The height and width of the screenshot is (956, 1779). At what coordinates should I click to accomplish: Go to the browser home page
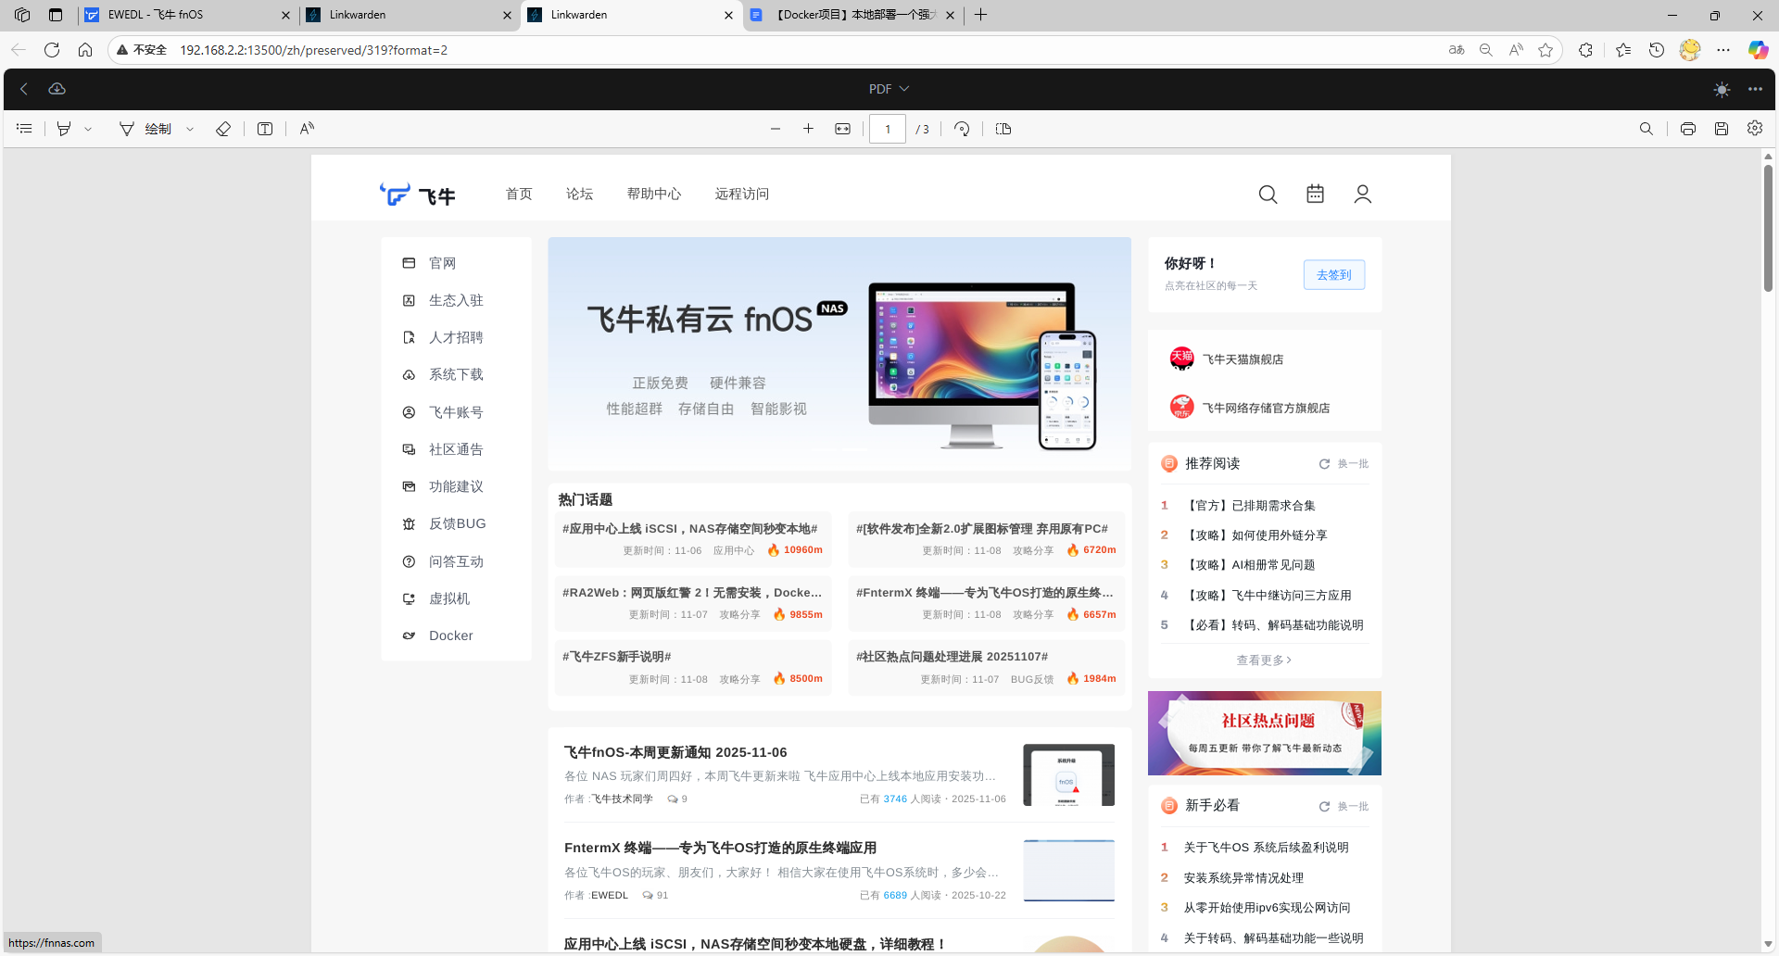[x=85, y=50]
